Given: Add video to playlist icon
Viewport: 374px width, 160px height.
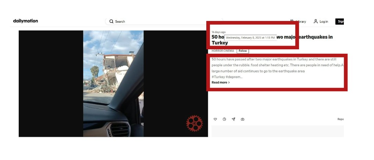Looking at the screenshot, I should pyautogui.click(x=242, y=119).
